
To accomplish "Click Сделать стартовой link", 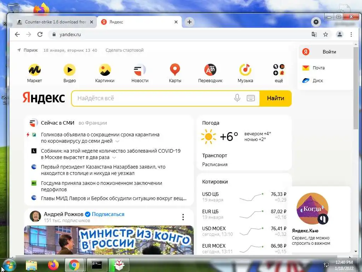I will click(x=124, y=50).
